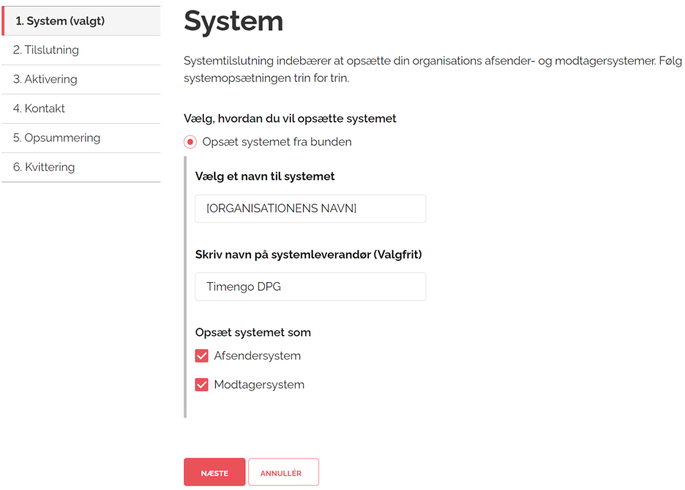Image resolution: width=685 pixels, height=490 pixels.
Task: Select 'Opsæt systemet fra bunden' radio button
Action: 190,142
